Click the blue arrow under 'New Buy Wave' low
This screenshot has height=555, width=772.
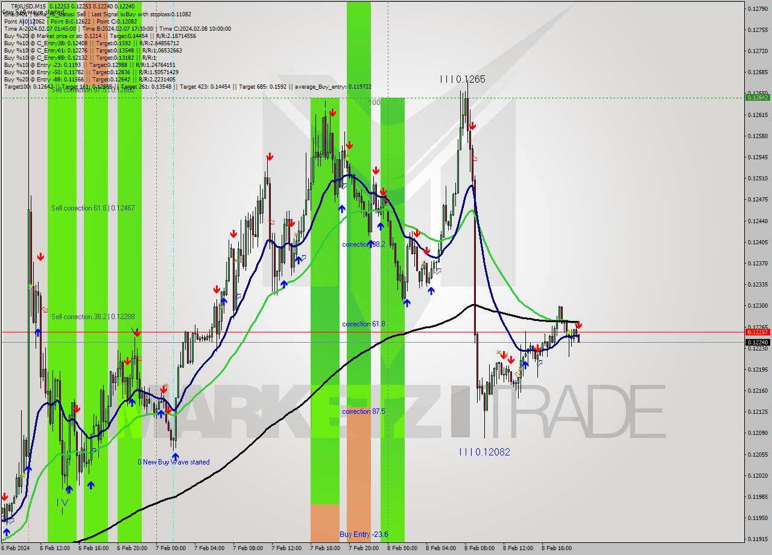[175, 457]
